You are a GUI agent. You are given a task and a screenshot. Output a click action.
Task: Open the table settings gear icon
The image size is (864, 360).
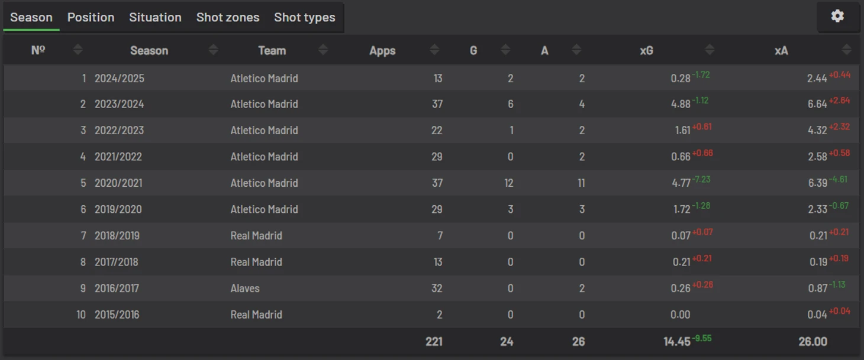pyautogui.click(x=837, y=17)
